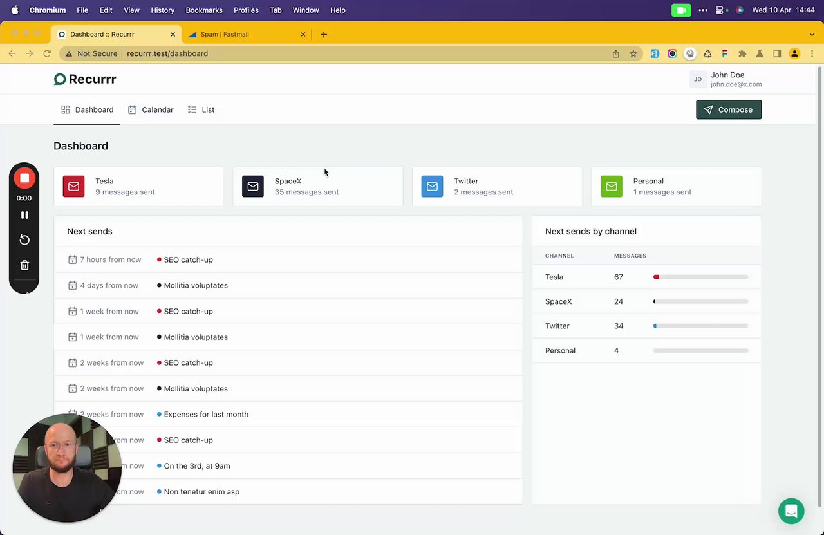Open the blue FI extension
Image resolution: width=824 pixels, height=535 pixels.
655,53
